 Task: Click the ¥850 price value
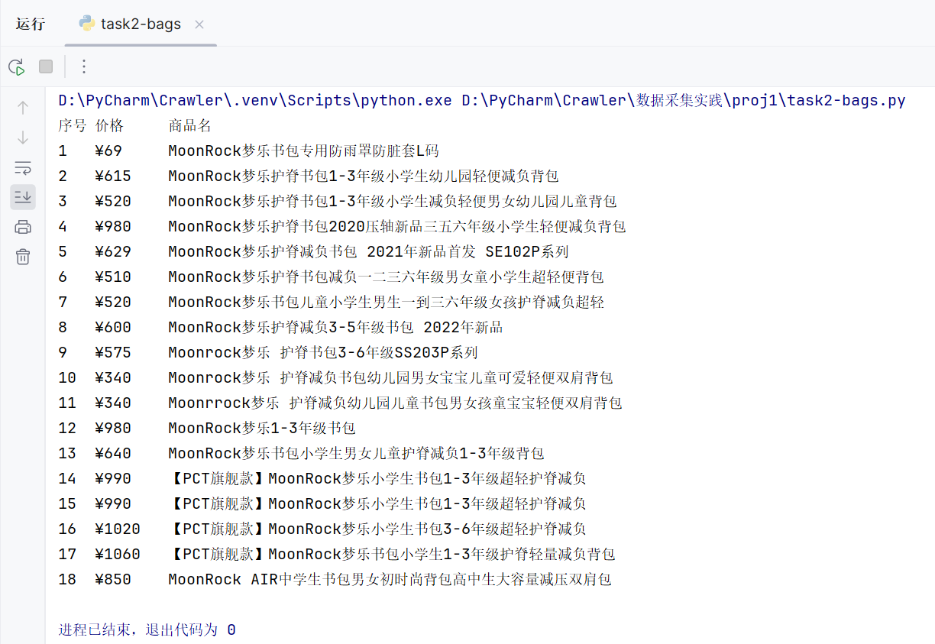coord(113,579)
